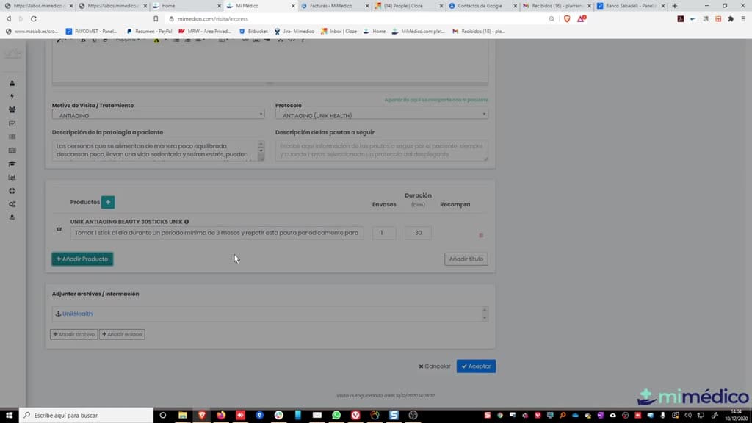Open info icon next to UNIK ANTIAGING BEAUTY 30STICKS
This screenshot has width=752, height=423.
187,222
